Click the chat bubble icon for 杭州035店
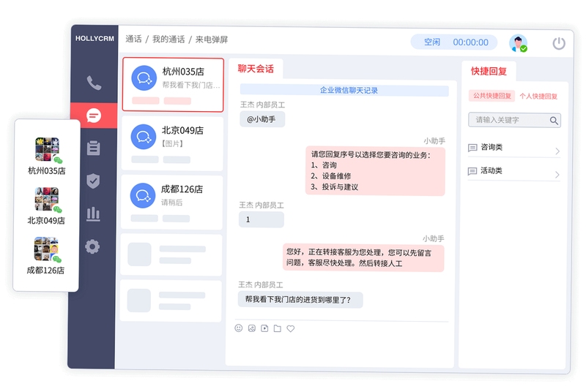 pos(144,78)
